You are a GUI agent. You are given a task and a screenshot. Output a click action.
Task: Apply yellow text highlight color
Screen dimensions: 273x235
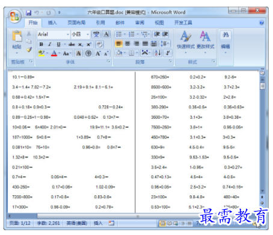pyautogui.click(x=41, y=54)
